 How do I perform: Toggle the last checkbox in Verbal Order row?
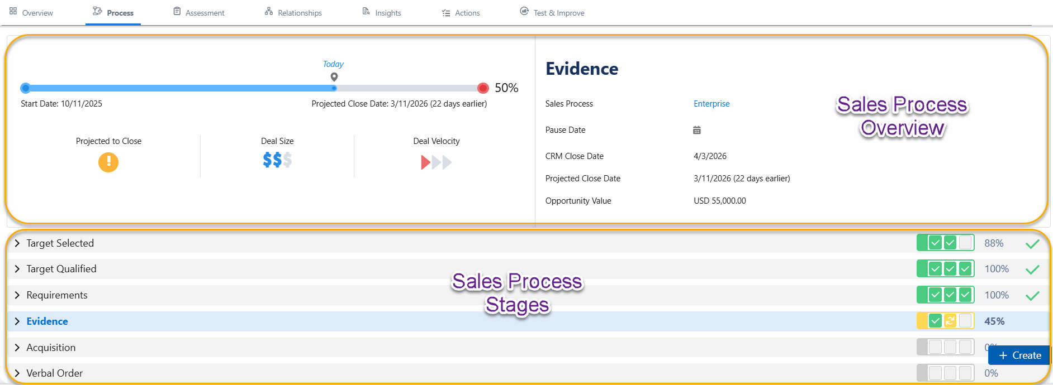[965, 373]
